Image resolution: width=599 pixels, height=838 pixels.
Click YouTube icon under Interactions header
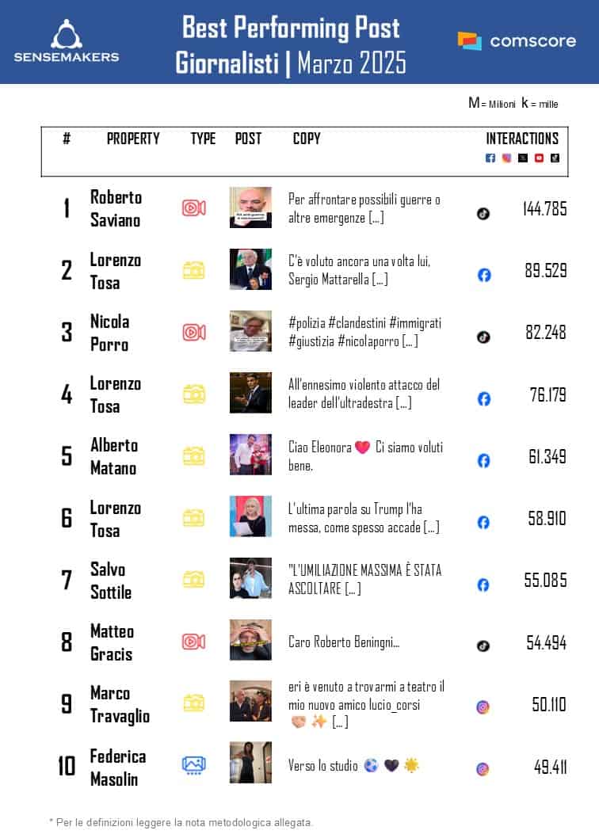click(539, 158)
